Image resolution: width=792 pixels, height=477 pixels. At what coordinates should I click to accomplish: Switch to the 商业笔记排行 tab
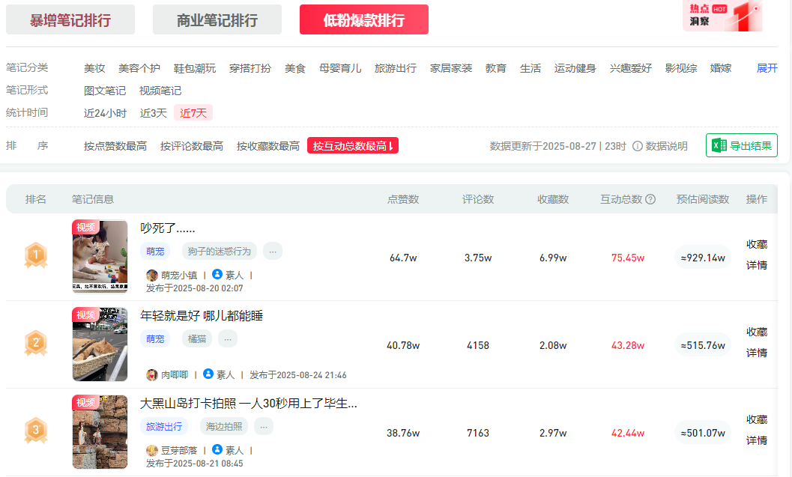(217, 19)
